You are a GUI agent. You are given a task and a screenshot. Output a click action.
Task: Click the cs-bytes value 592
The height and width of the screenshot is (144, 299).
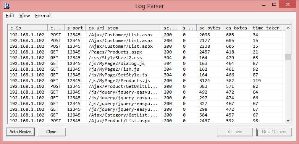(230, 121)
